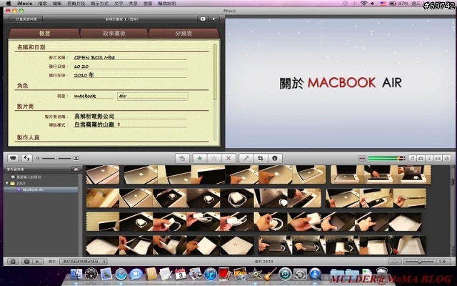
Task: Mark selection as favorite with filled star
Action: (200, 158)
